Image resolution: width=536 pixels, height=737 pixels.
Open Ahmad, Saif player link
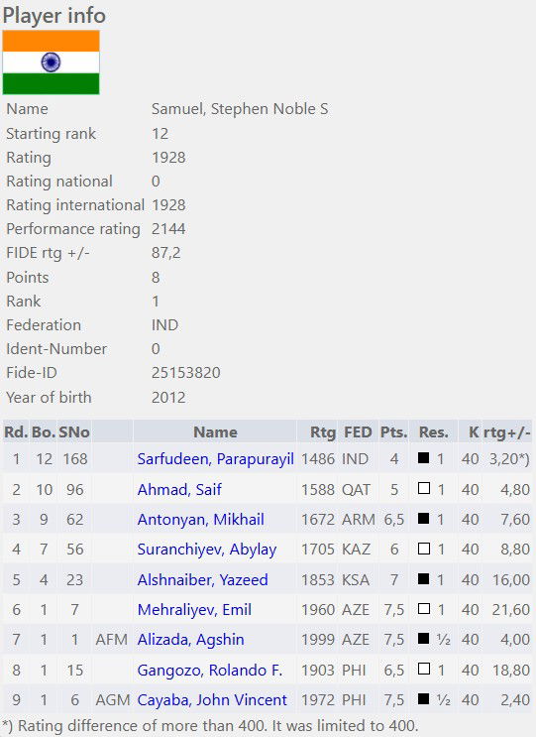pyautogui.click(x=179, y=490)
